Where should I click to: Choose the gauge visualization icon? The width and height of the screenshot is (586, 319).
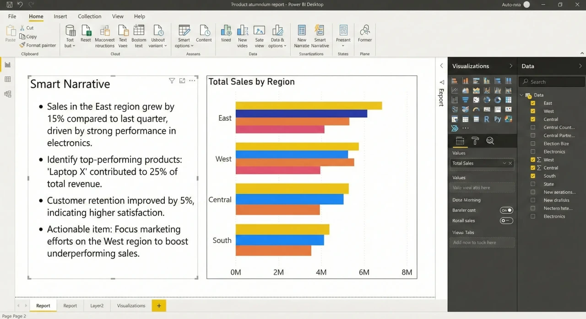[476, 109]
